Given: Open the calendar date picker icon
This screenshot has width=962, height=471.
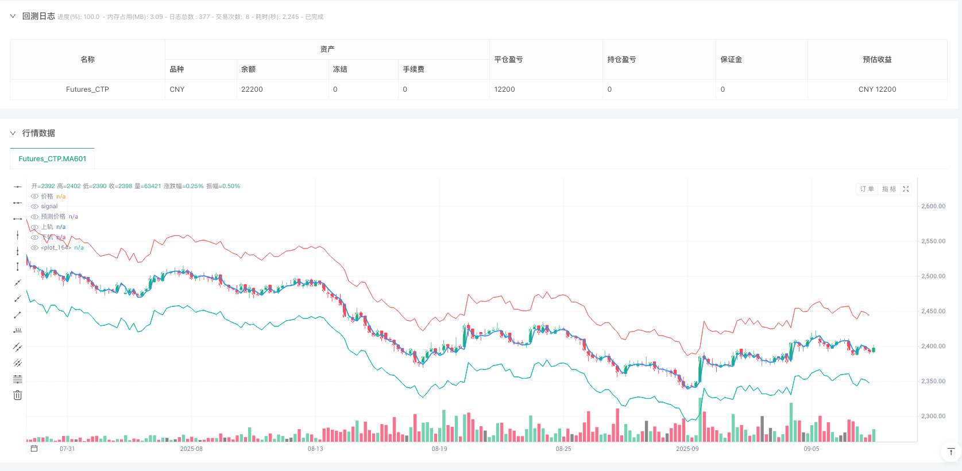Looking at the screenshot, I should [34, 449].
